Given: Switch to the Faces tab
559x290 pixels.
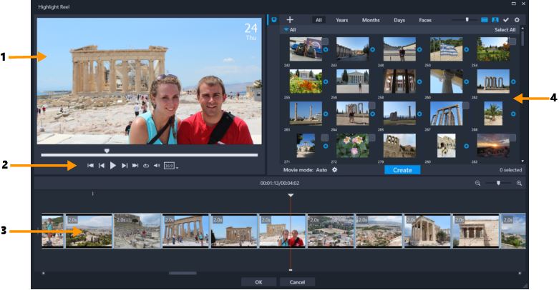Looking at the screenshot, I should pos(425,20).
